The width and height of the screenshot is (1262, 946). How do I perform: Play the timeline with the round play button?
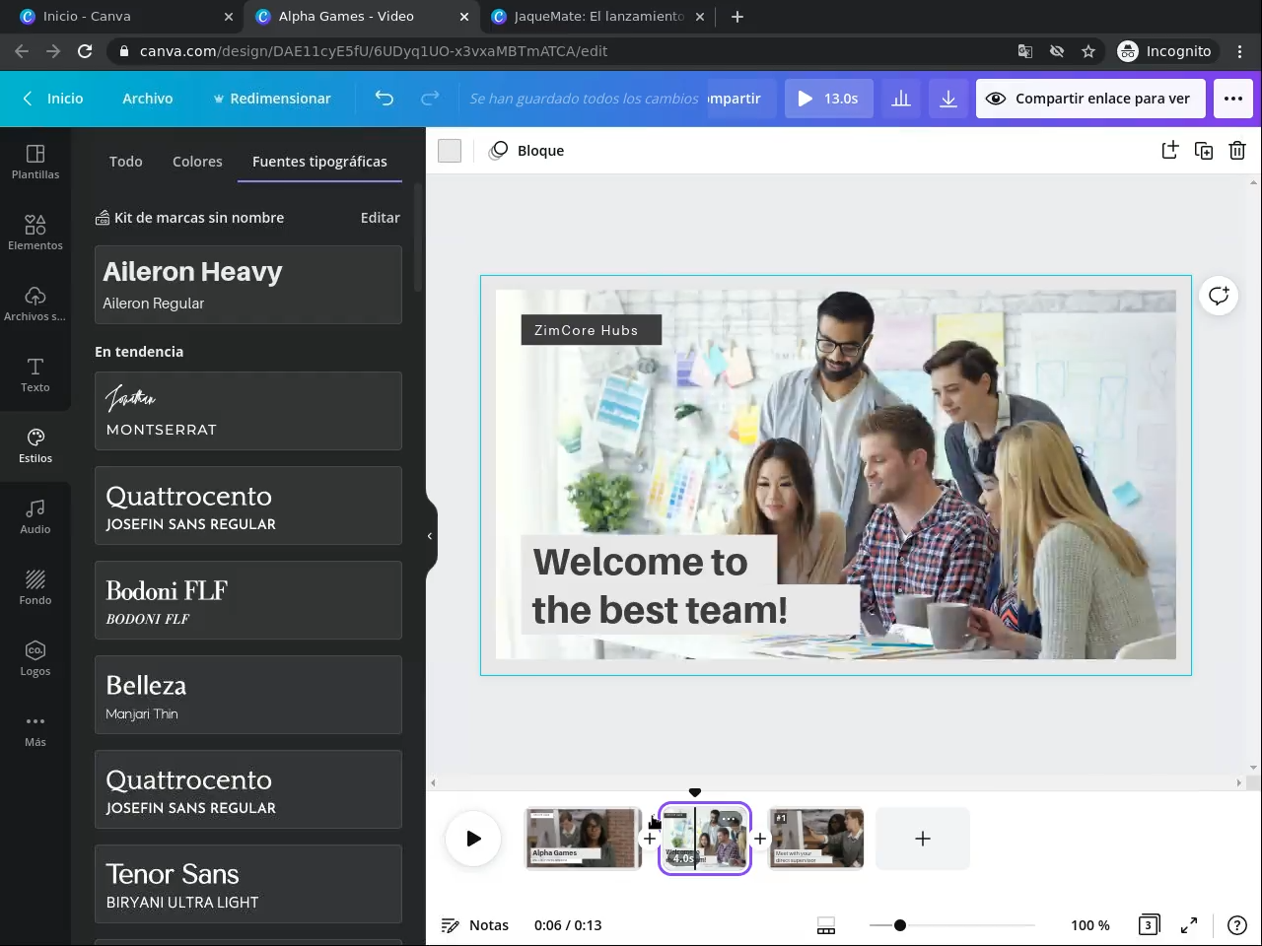pos(473,839)
